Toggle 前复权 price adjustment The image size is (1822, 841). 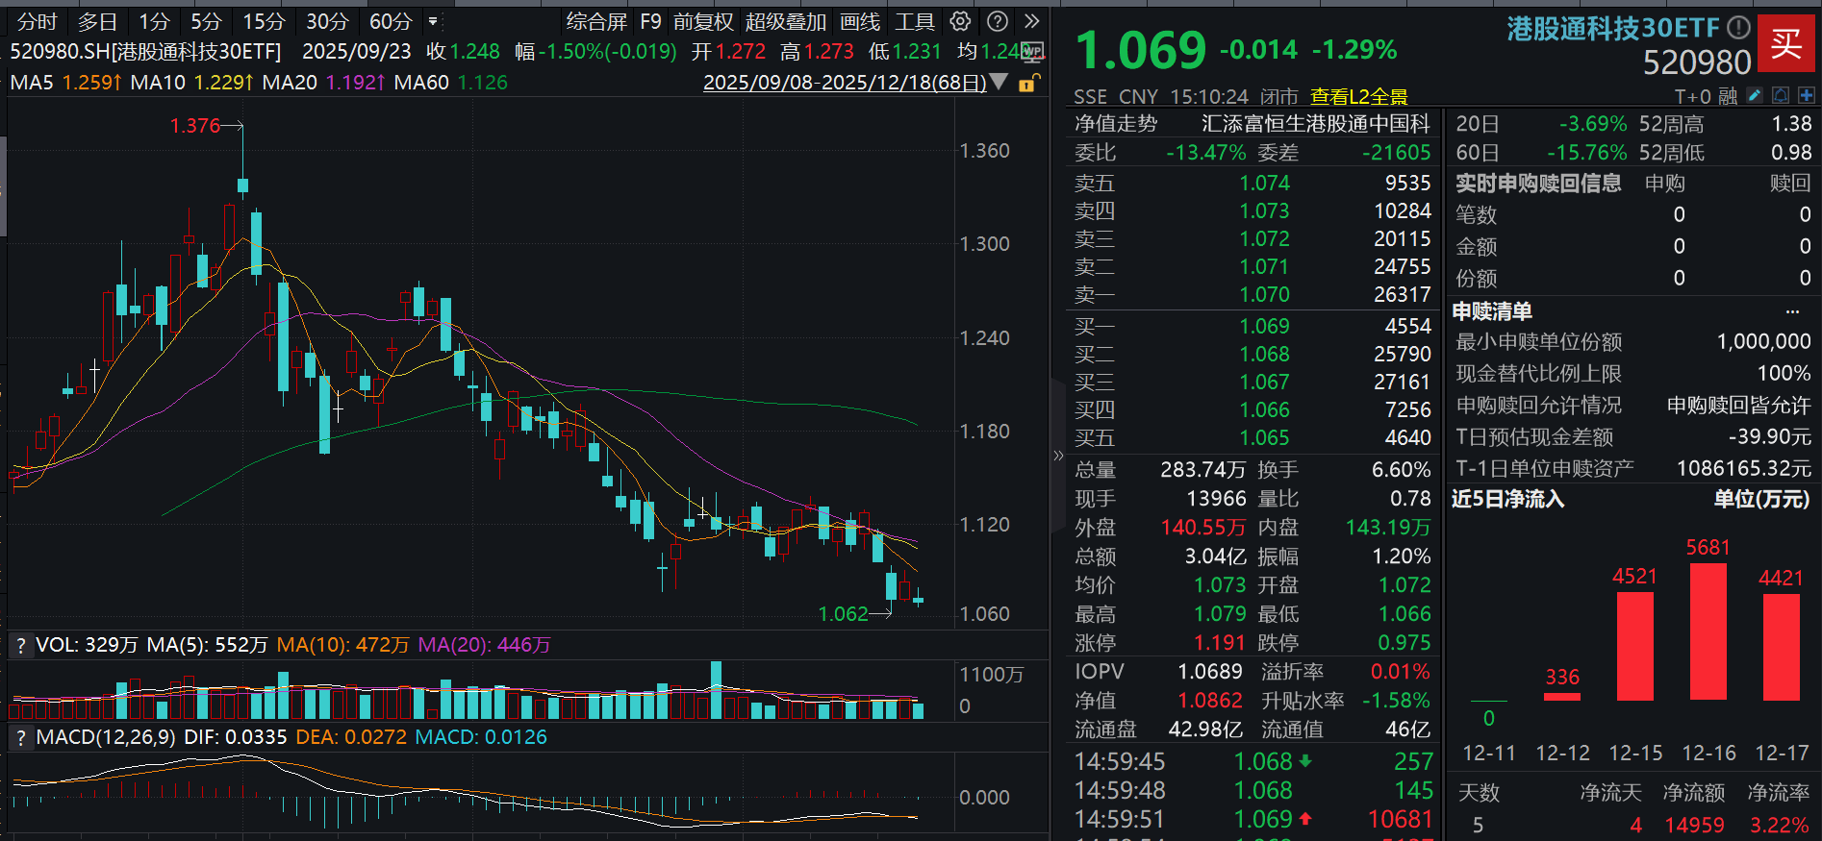click(703, 21)
